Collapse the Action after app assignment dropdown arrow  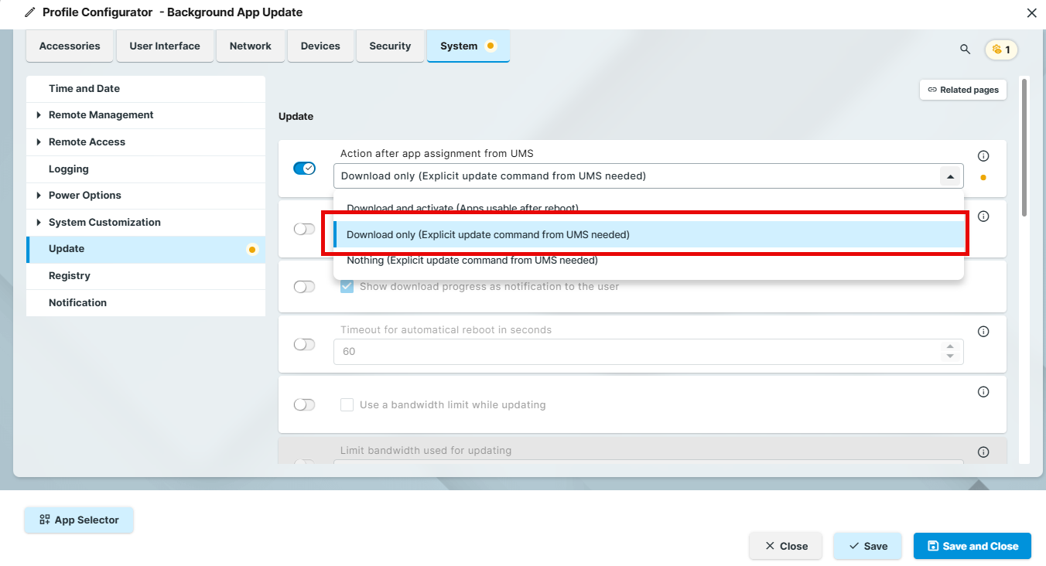pyautogui.click(x=949, y=176)
